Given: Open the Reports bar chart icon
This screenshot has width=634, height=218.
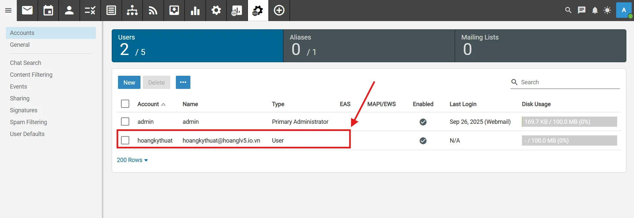Looking at the screenshot, I should 195,11.
